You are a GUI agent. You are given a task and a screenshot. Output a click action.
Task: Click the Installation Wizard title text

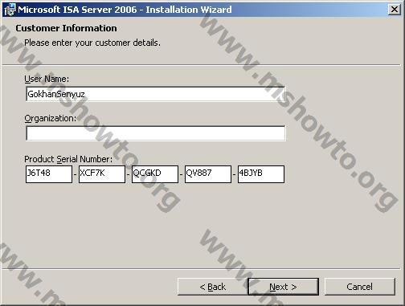coord(125,10)
